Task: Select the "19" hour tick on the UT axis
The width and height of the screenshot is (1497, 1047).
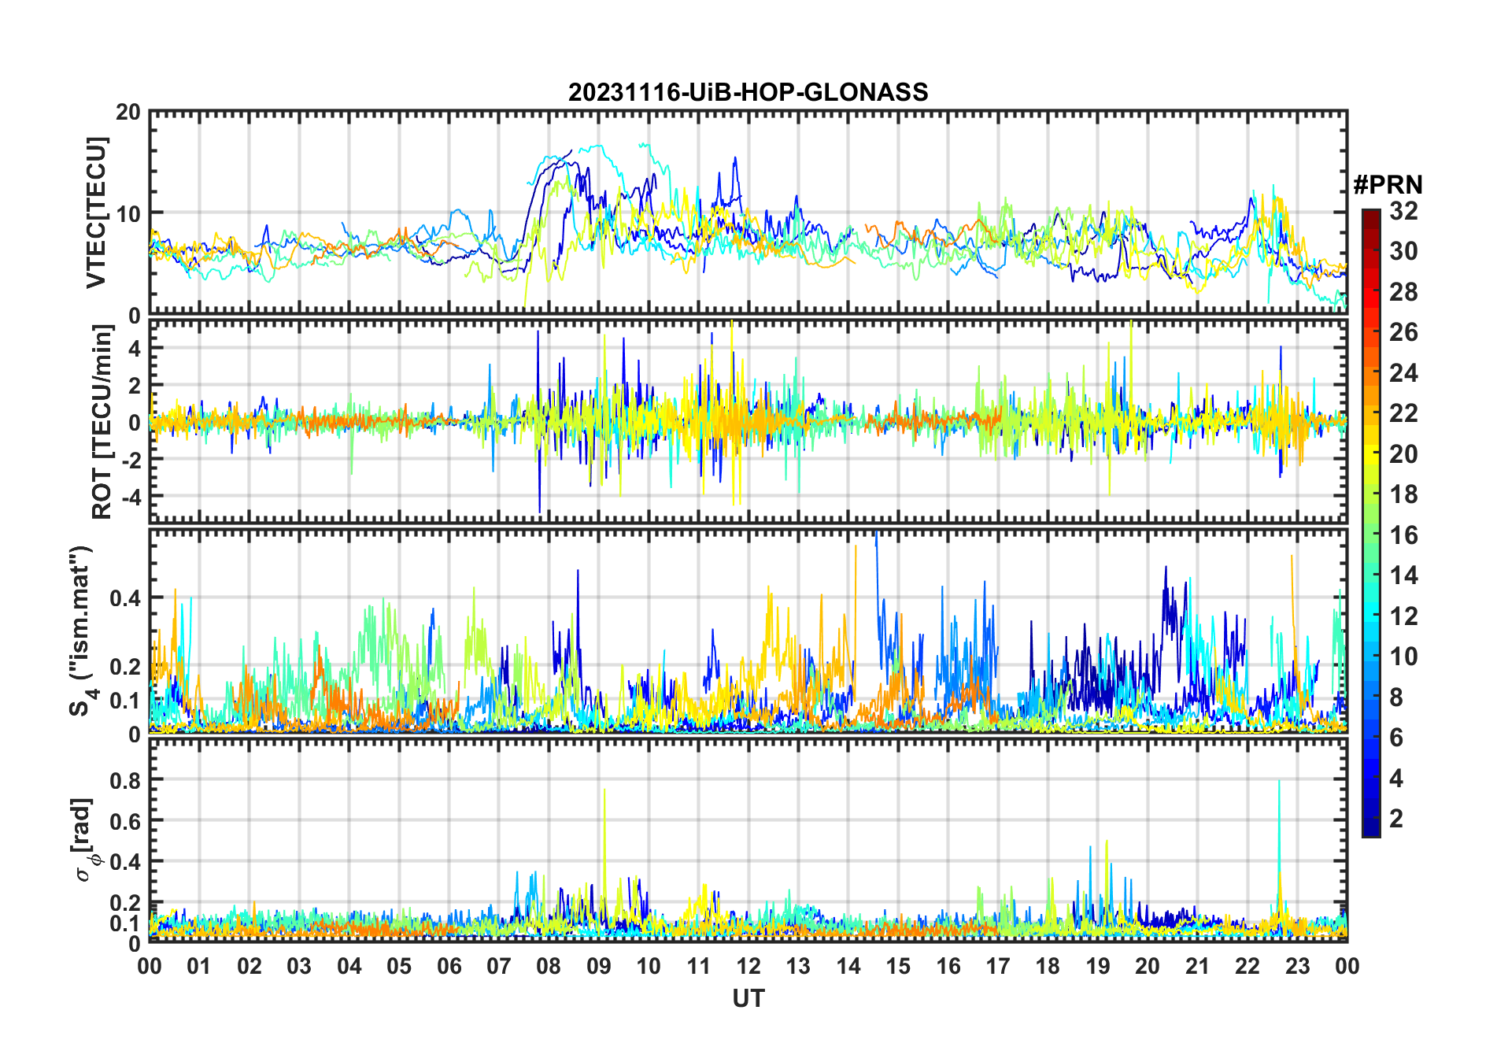Action: (x=1098, y=966)
